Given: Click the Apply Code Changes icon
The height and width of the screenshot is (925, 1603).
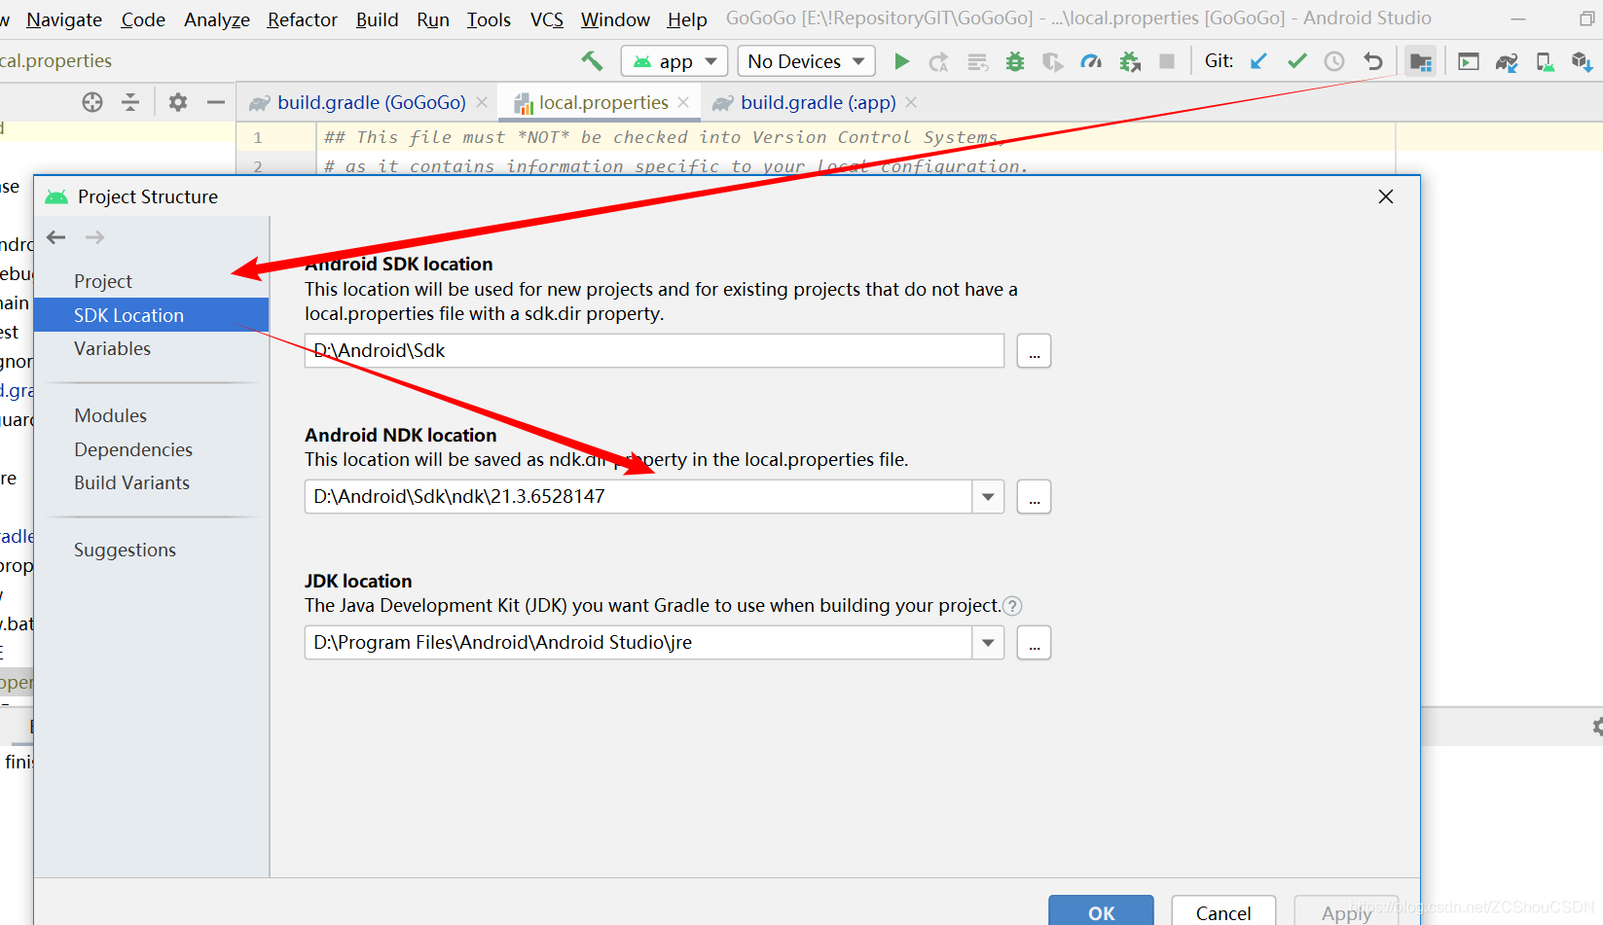Looking at the screenshot, I should (x=977, y=62).
